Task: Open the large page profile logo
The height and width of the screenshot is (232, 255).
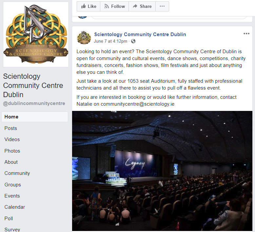Action: (x=36, y=34)
